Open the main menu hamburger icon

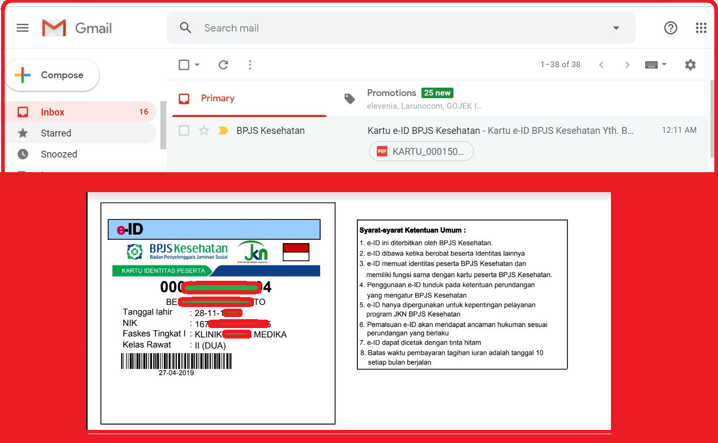pyautogui.click(x=23, y=28)
